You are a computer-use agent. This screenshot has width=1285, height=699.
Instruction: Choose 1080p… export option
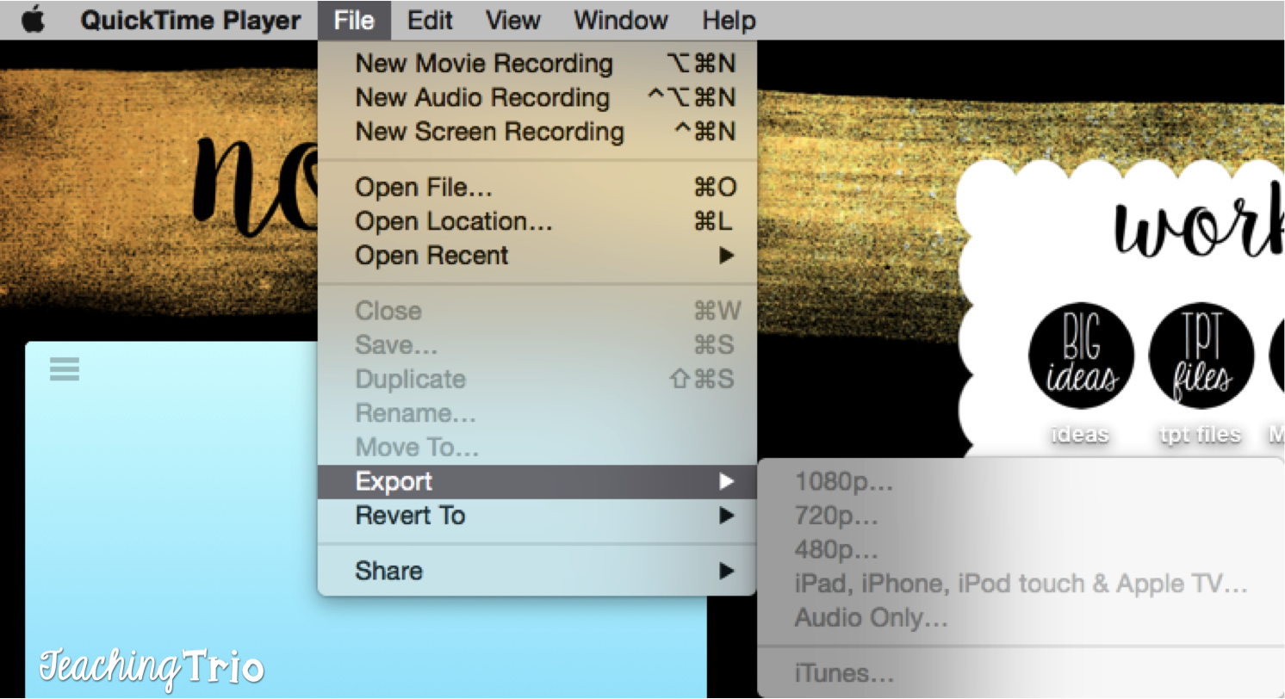pyautogui.click(x=1021, y=482)
